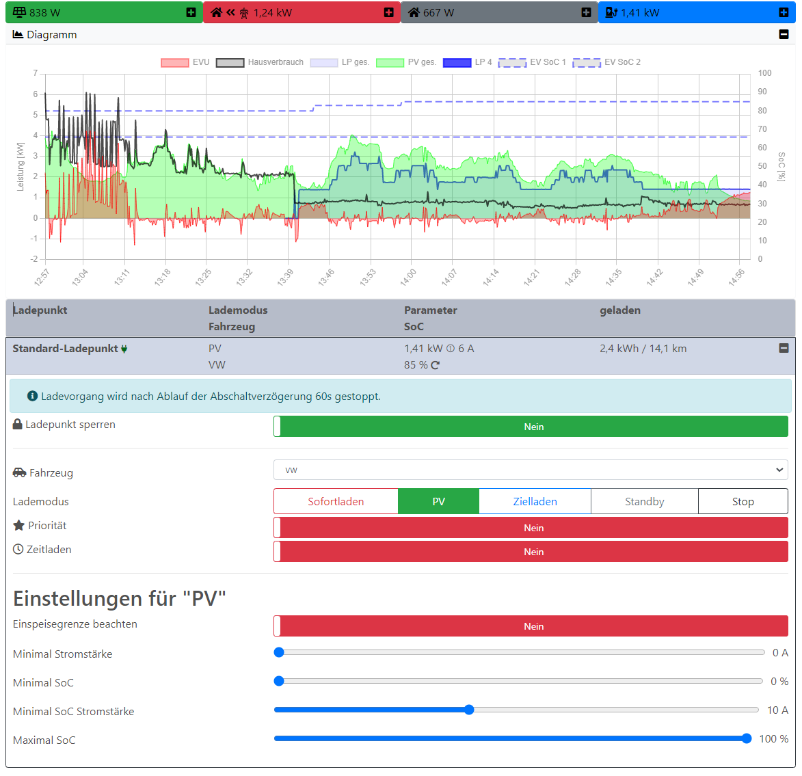This screenshot has width=802, height=776.
Task: Click the house icon beside 667 W
Action: [x=414, y=12]
